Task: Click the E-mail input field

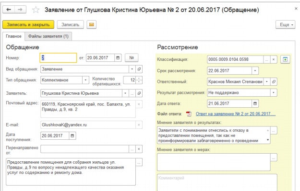Action: [88, 125]
